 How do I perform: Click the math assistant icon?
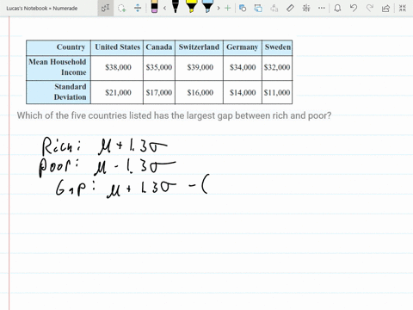click(x=306, y=8)
